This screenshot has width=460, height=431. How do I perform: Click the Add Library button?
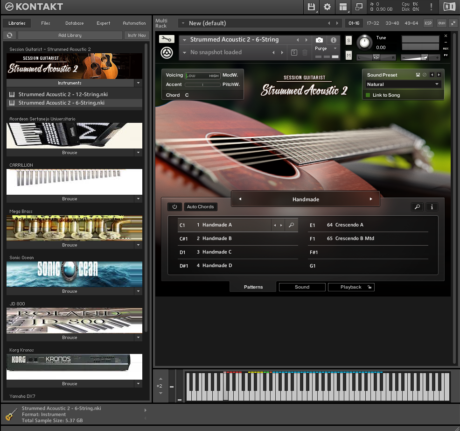[70, 35]
